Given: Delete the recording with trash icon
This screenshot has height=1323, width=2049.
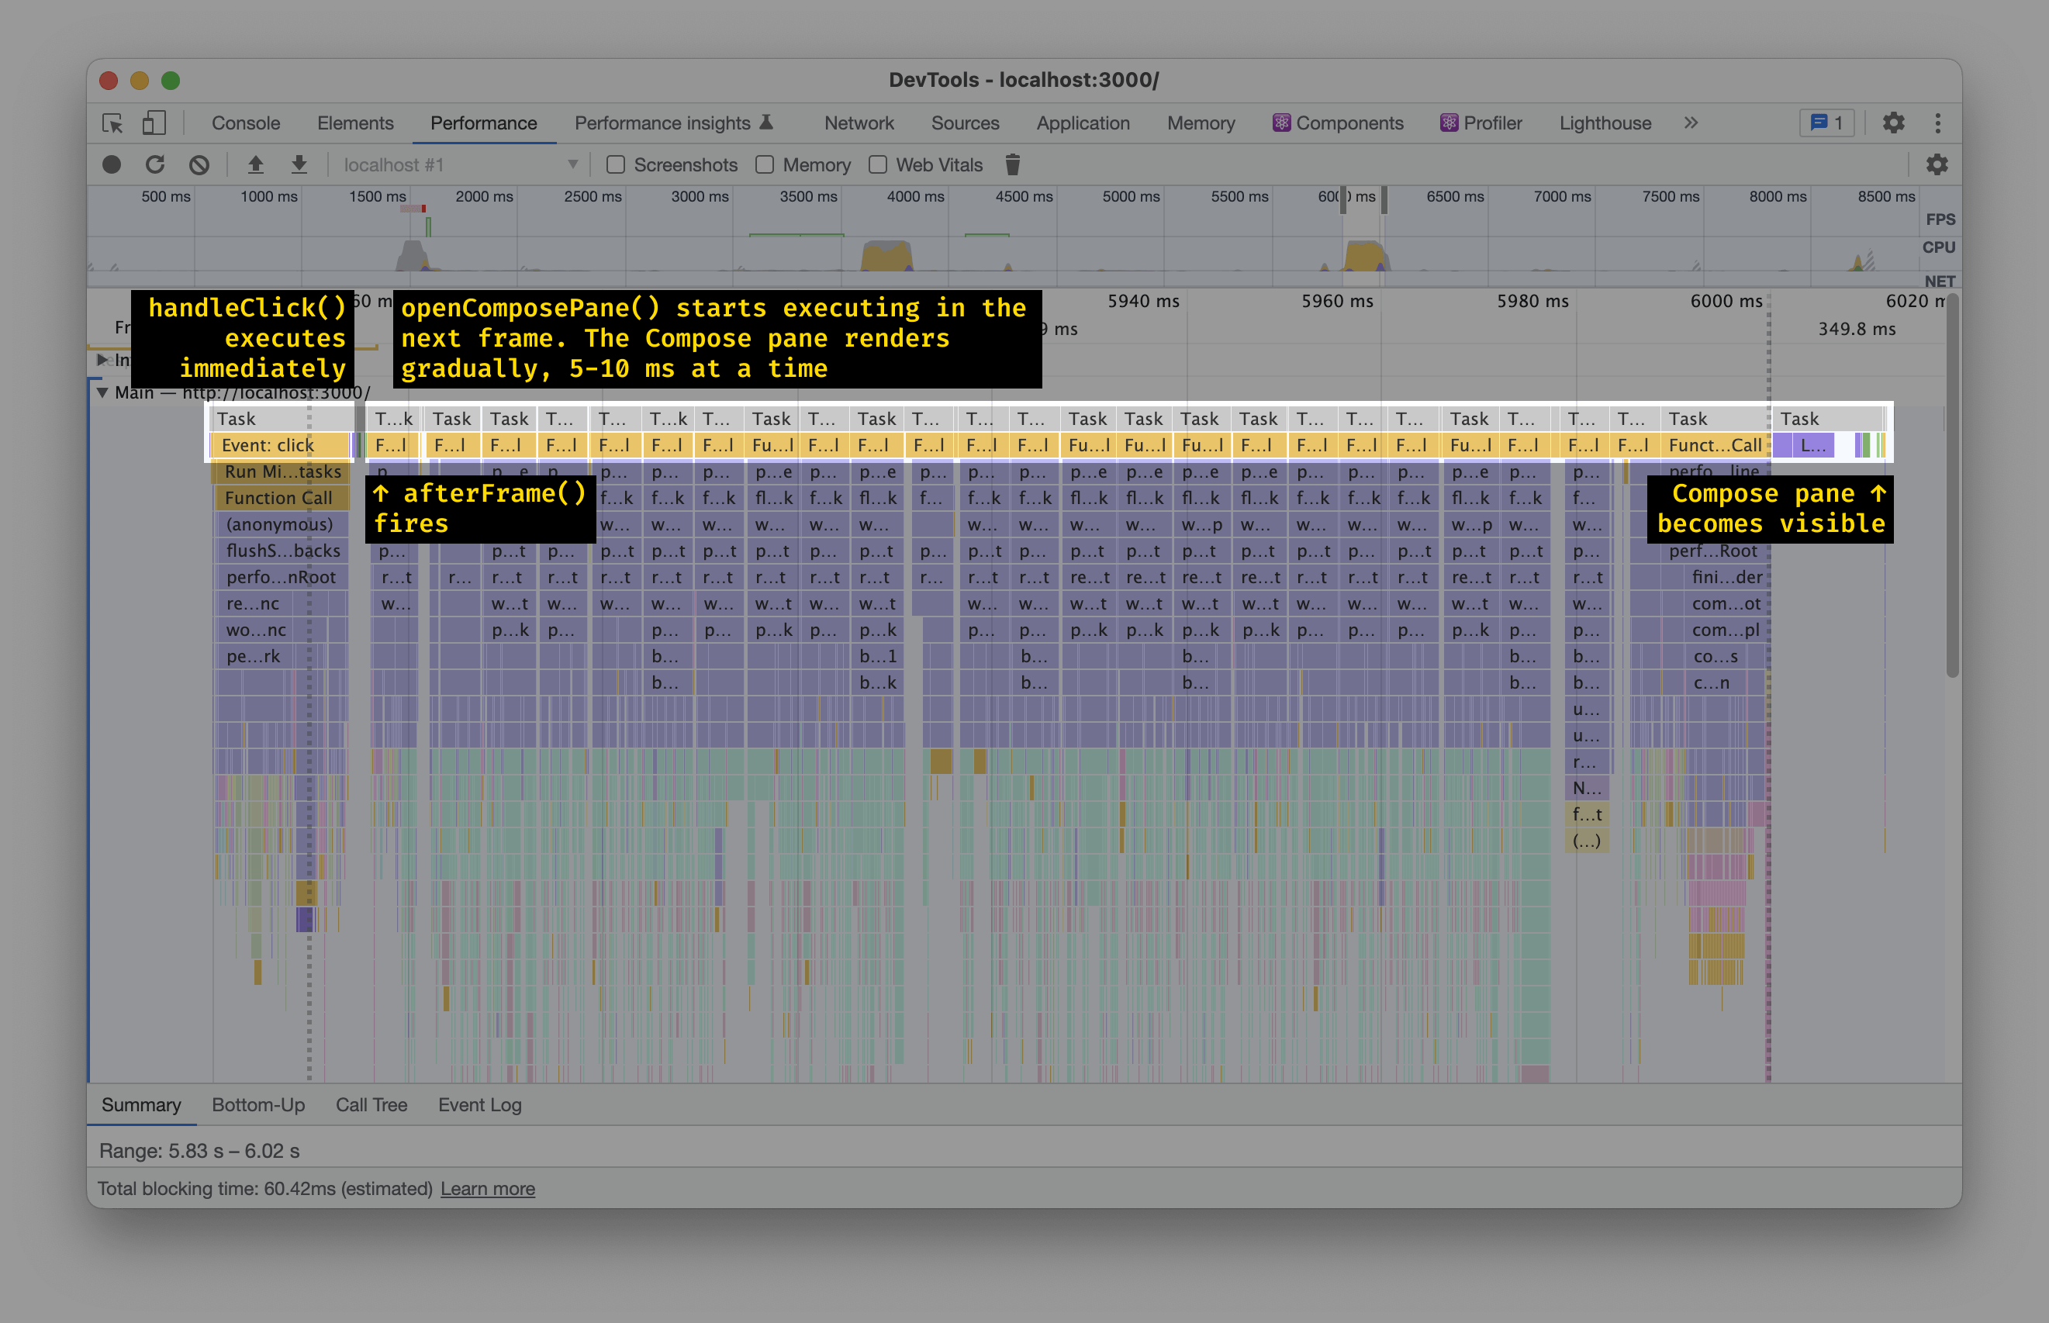Looking at the screenshot, I should [1014, 164].
